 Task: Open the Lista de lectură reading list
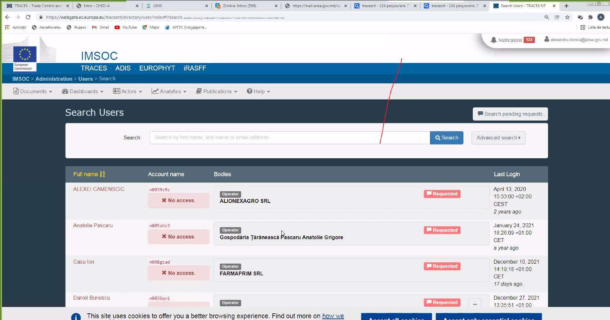coord(595,27)
